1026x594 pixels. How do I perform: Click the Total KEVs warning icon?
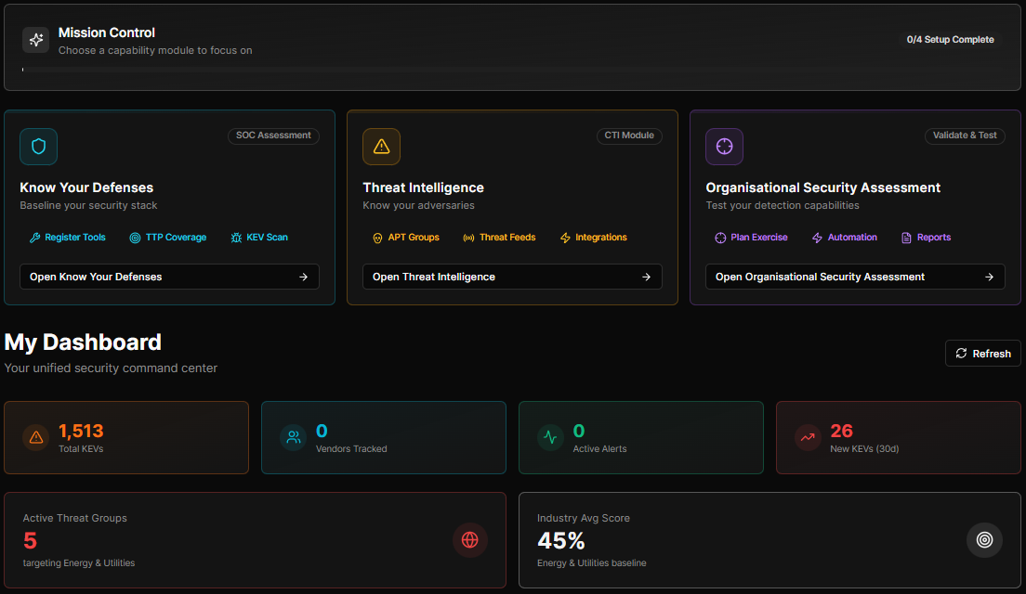(36, 437)
